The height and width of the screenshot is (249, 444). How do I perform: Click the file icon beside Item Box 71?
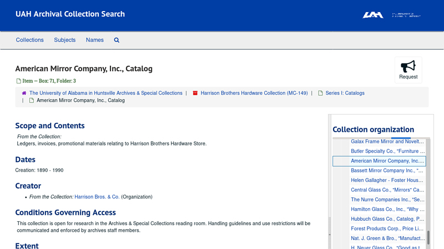pos(19,81)
